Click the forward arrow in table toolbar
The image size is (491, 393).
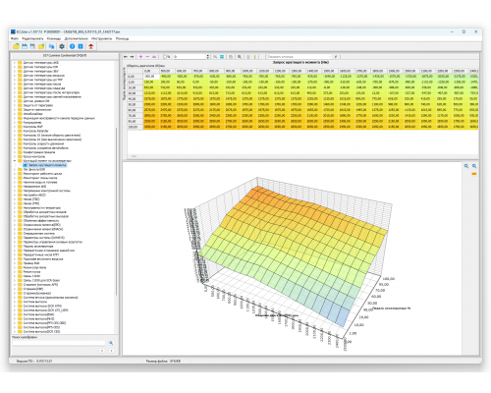click(x=132, y=57)
